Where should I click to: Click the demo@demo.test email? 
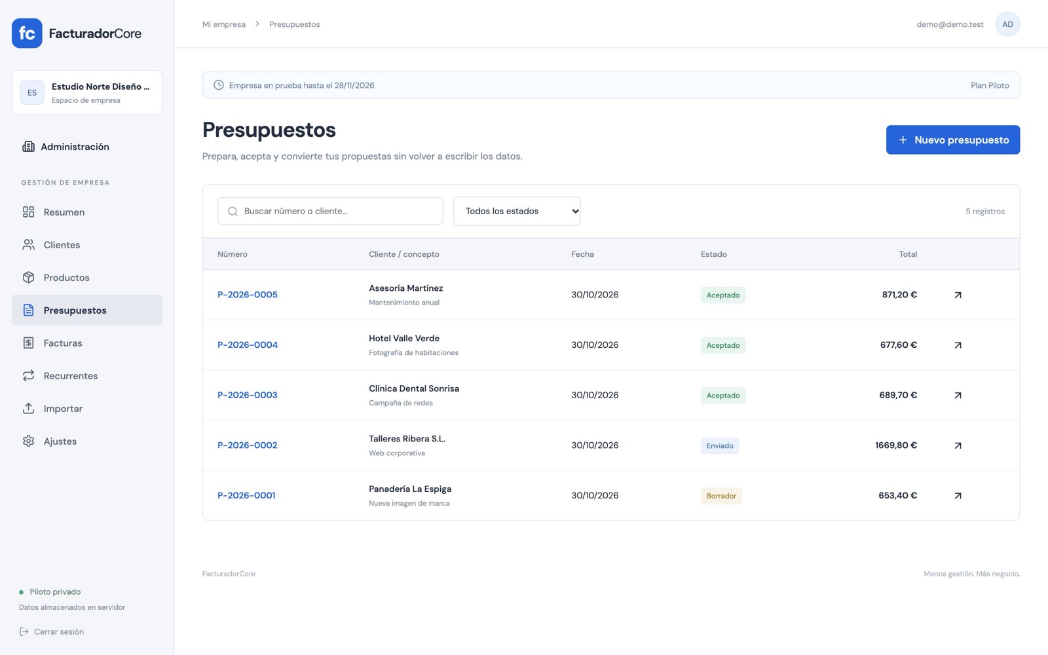(x=950, y=24)
